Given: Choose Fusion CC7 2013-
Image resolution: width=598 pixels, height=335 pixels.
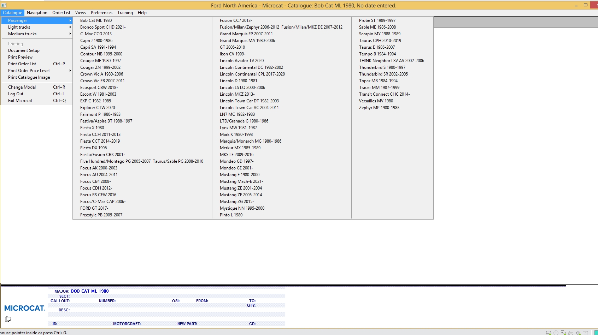Looking at the screenshot, I should [x=236, y=20].
